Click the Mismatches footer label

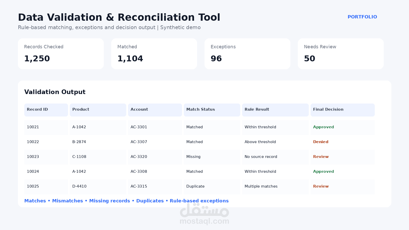click(x=67, y=201)
